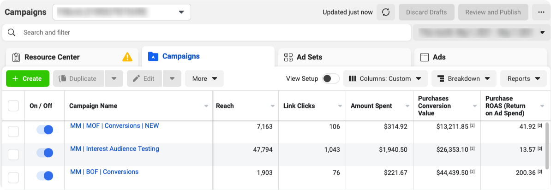Screen dimensions: 551x190
Task: Open the Reports dropdown menu
Action: (523, 78)
